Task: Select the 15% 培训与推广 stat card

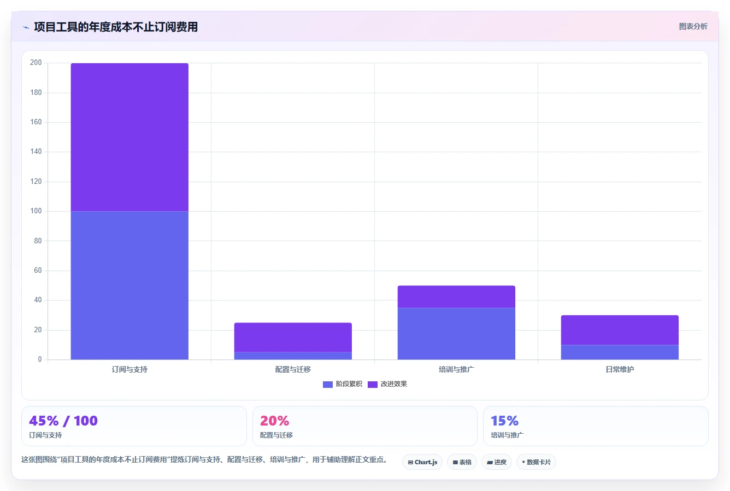Action: coord(596,426)
